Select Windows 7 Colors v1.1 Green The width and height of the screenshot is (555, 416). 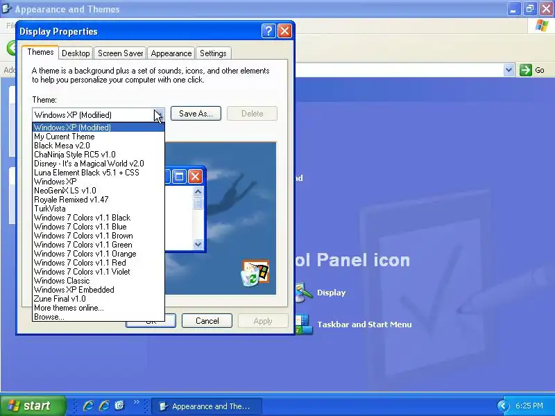click(x=99, y=245)
